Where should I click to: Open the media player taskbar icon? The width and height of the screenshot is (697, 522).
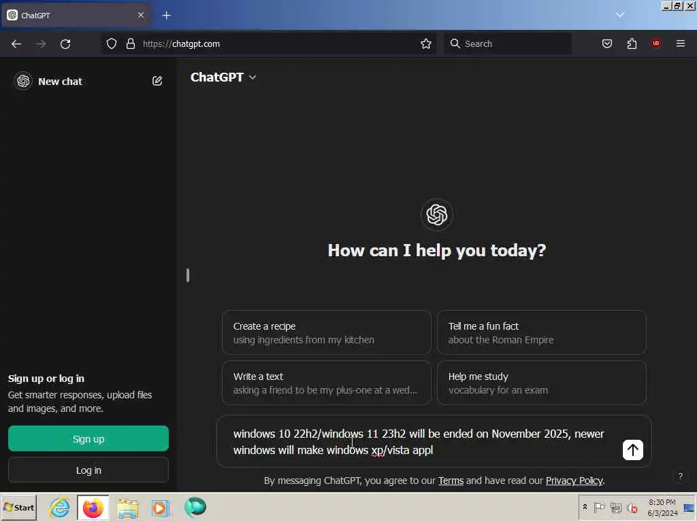tap(161, 508)
